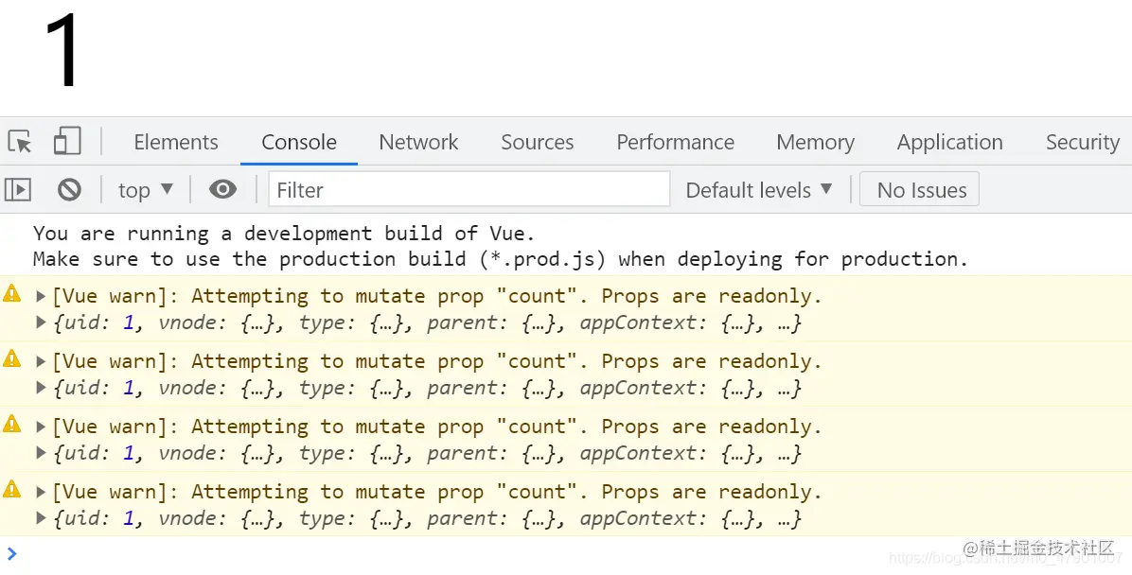Click the No Issues button
This screenshot has height=575, width=1132.
(x=921, y=190)
